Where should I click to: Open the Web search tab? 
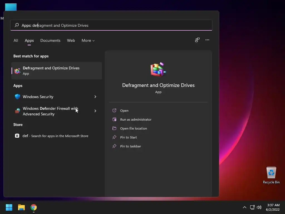point(71,40)
